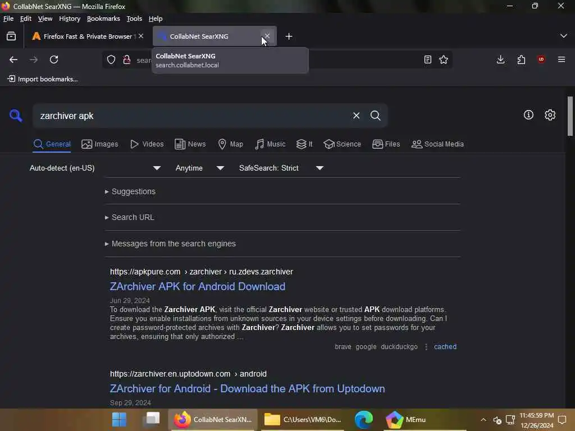Open SearXNG preferences gear icon

550,114
